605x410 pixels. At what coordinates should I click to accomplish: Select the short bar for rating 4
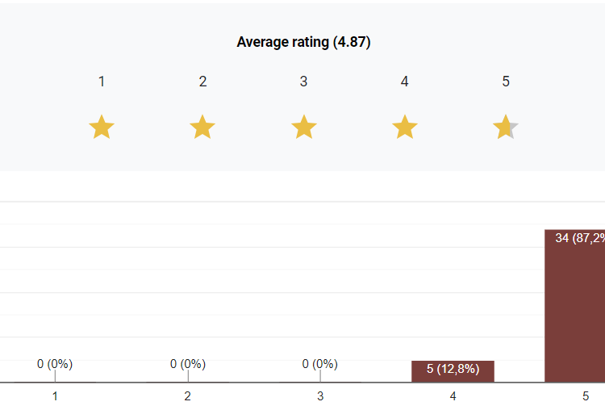coord(453,372)
